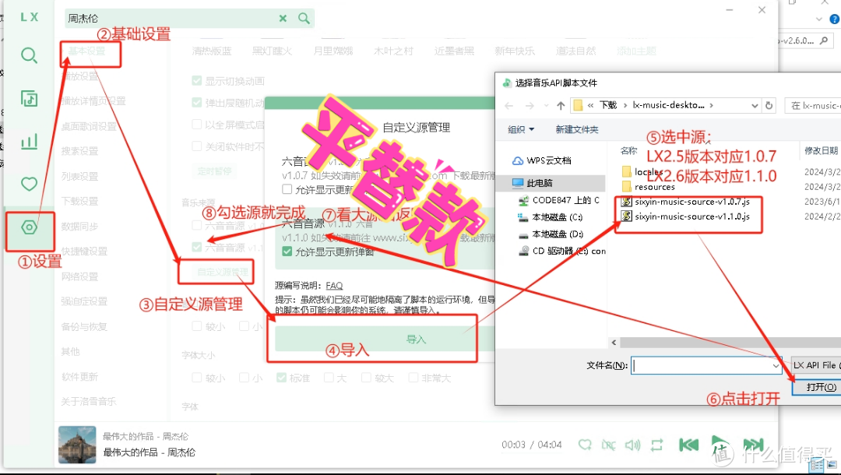Open 备份与恢复 settings section
841x475 pixels.
(84, 326)
